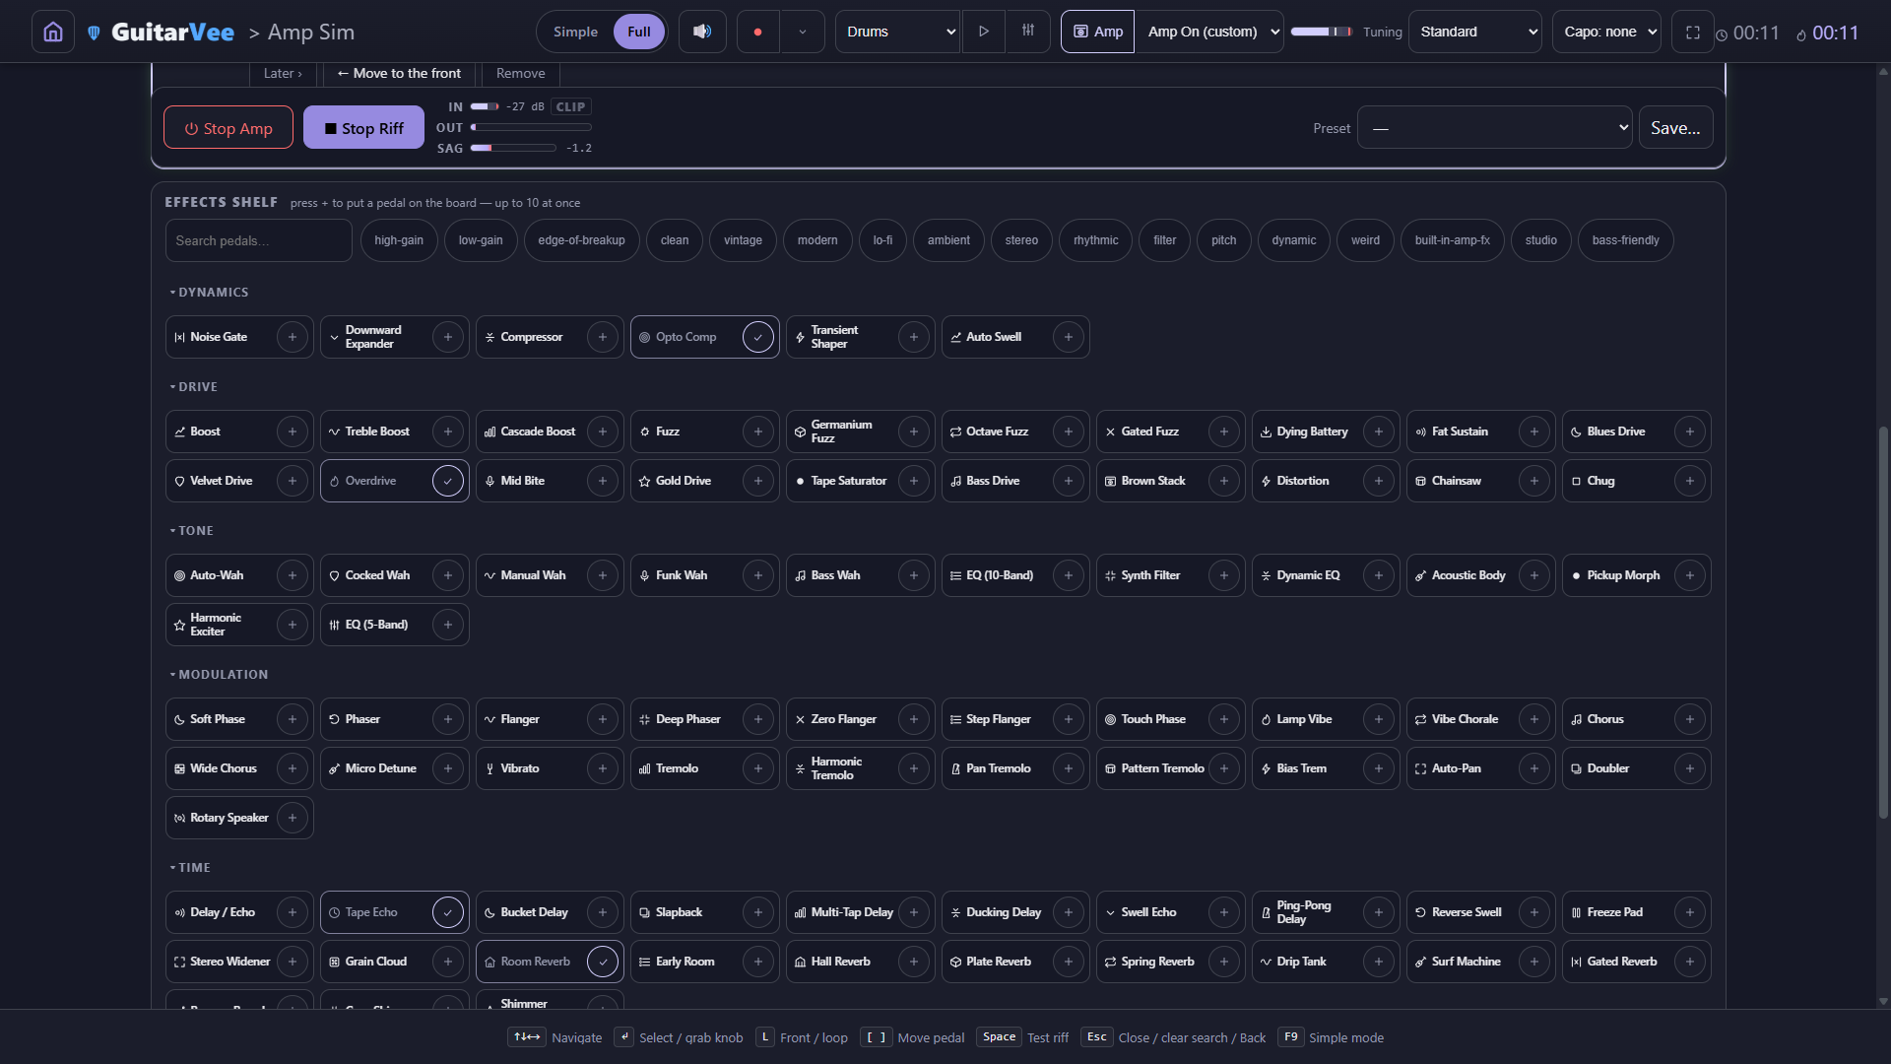1891x1064 pixels.
Task: Adjust the SAG slider
Action: [513, 149]
